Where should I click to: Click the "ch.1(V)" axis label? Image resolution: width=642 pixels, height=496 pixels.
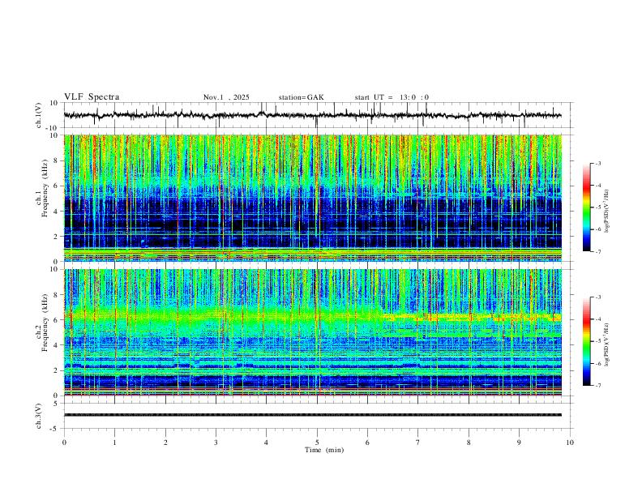39,115
